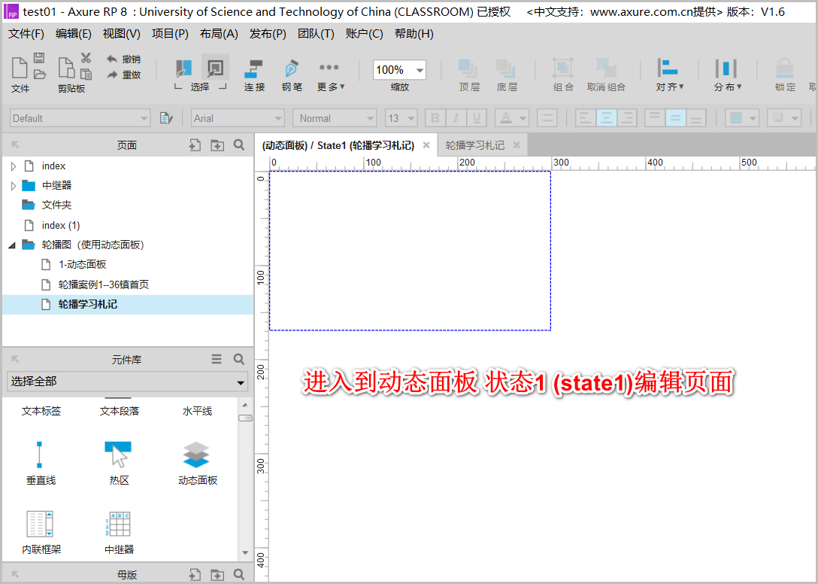This screenshot has height=584, width=818.
Task: Open the 选择全部 library dropdown
Action: (127, 382)
